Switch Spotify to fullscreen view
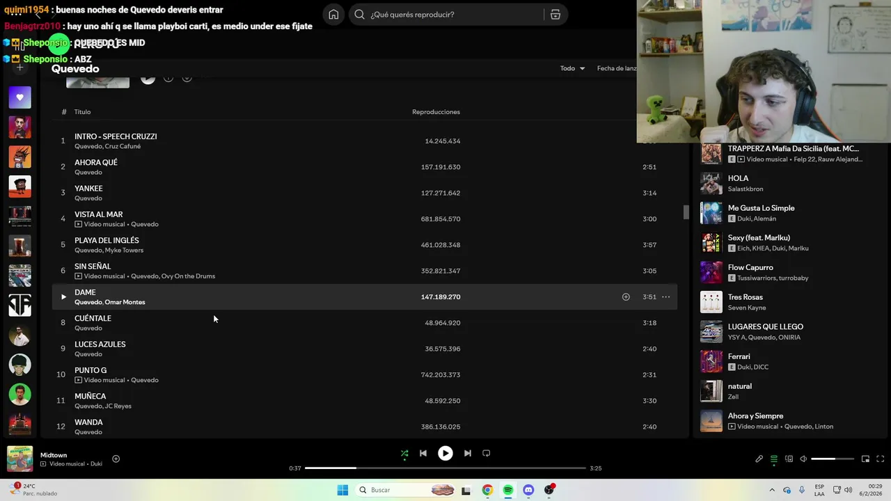The width and height of the screenshot is (891, 501). [x=880, y=459]
